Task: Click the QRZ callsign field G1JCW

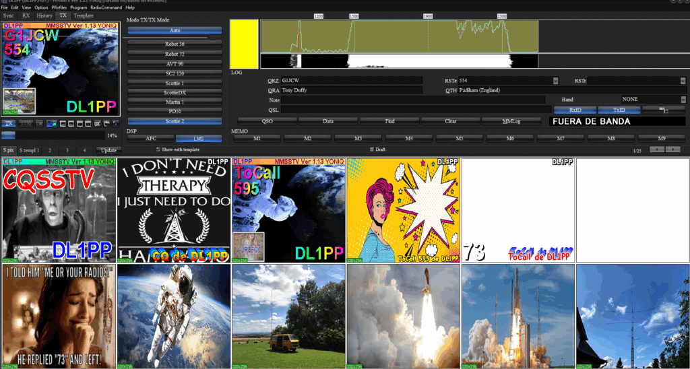Action: click(x=352, y=81)
